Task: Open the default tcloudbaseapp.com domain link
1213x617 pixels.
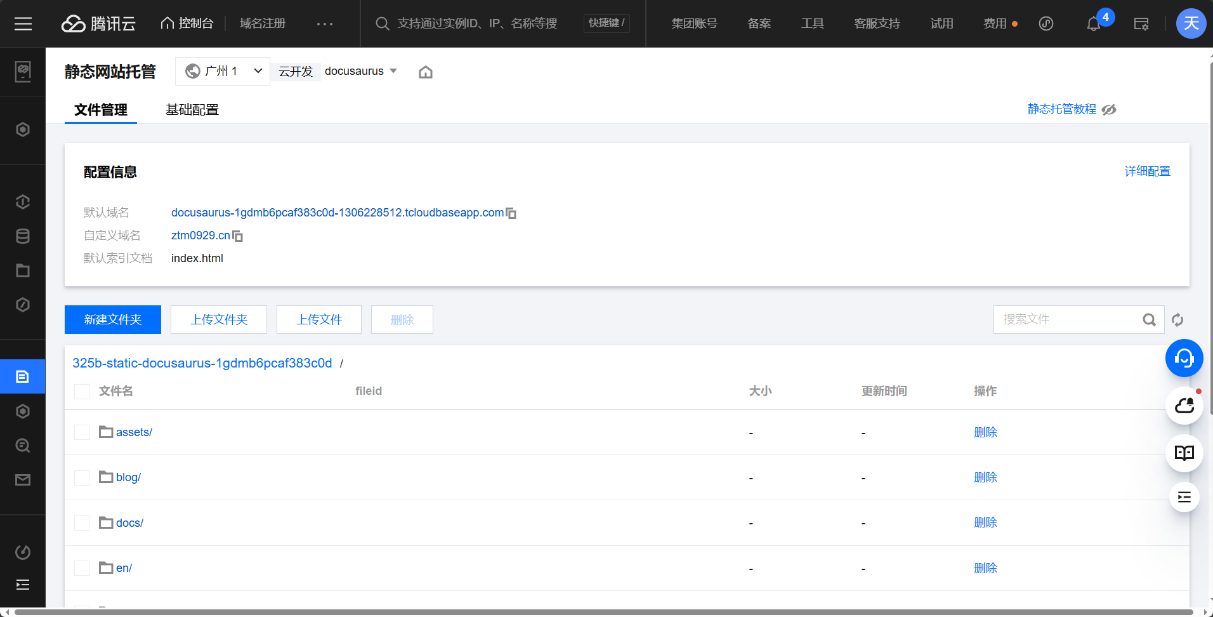Action: click(338, 213)
